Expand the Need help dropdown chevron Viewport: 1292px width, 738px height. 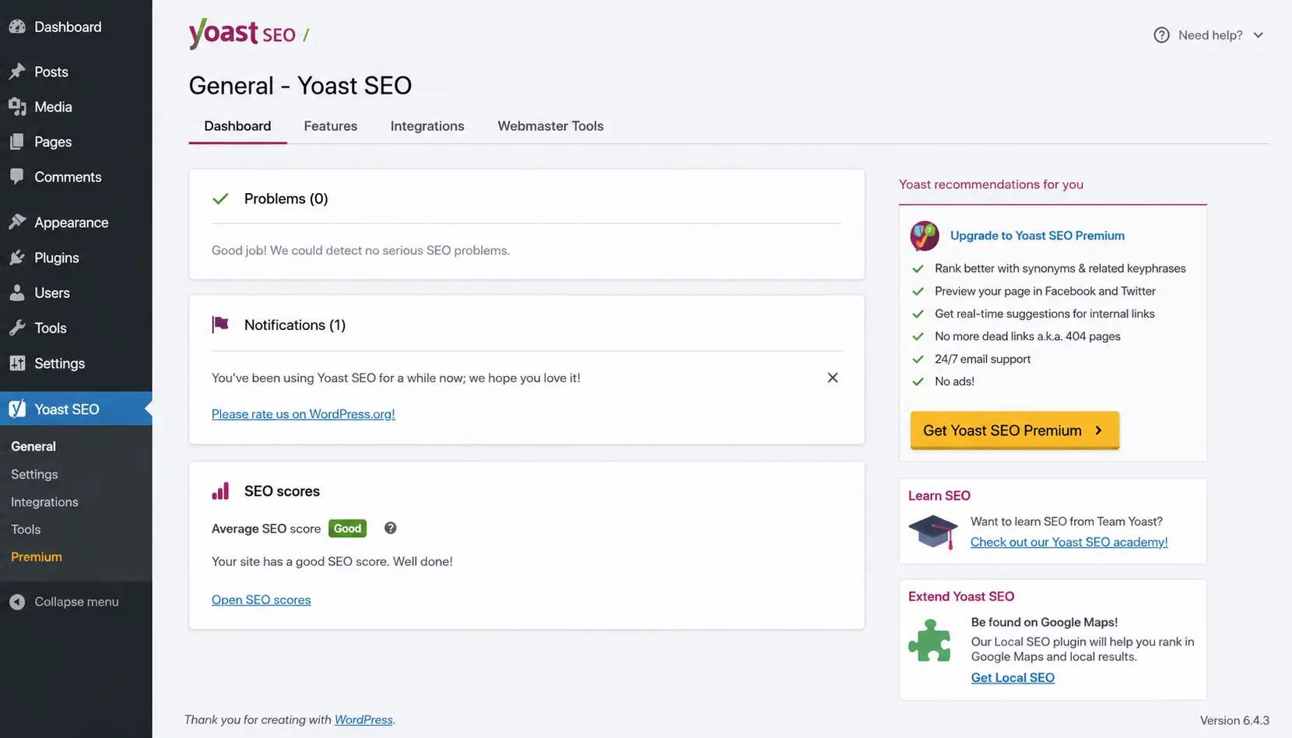tap(1259, 35)
